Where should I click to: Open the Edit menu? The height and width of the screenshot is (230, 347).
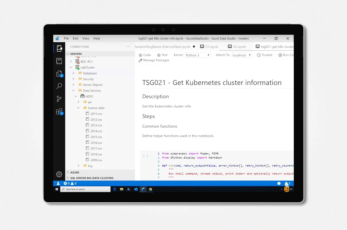(x=75, y=39)
